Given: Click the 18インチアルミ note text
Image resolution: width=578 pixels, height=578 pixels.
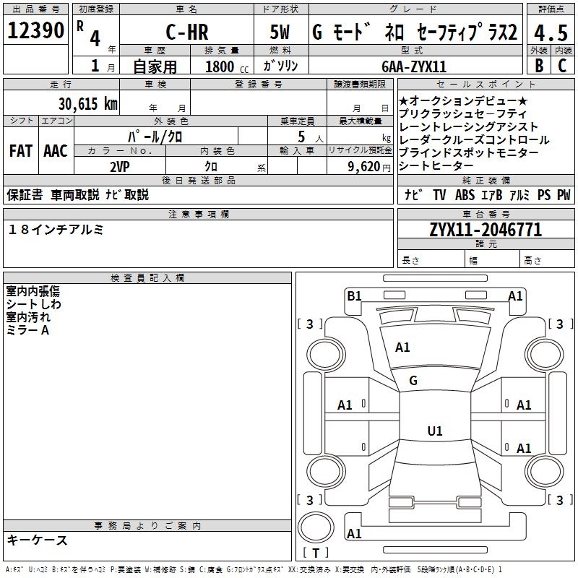Looking at the screenshot, I should point(56,230).
